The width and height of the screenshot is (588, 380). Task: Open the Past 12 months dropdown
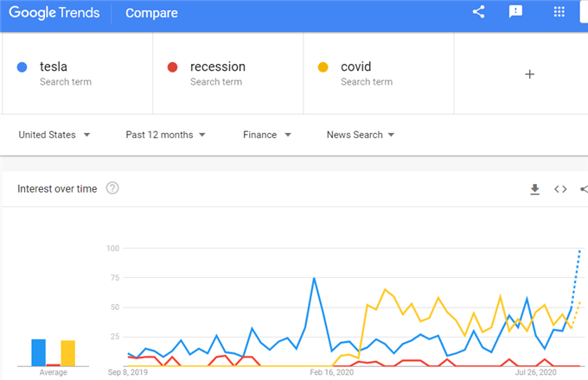pos(165,135)
